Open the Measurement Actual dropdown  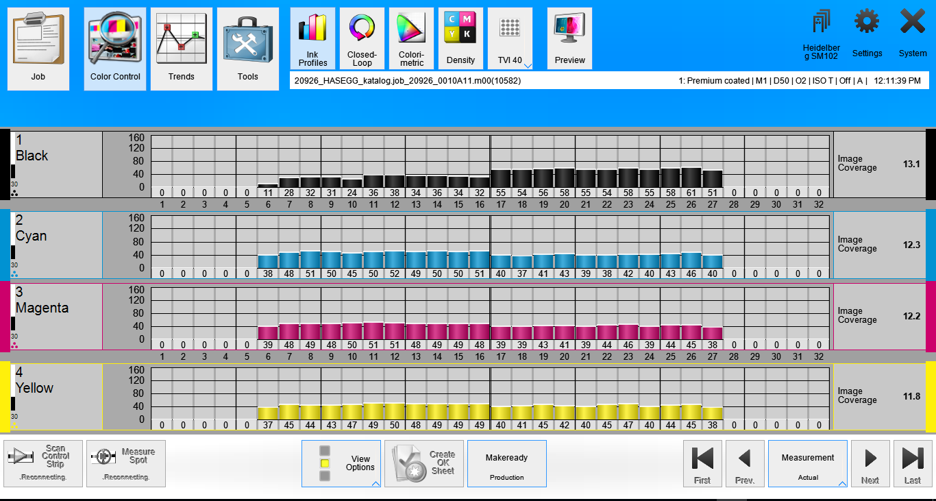click(x=807, y=463)
